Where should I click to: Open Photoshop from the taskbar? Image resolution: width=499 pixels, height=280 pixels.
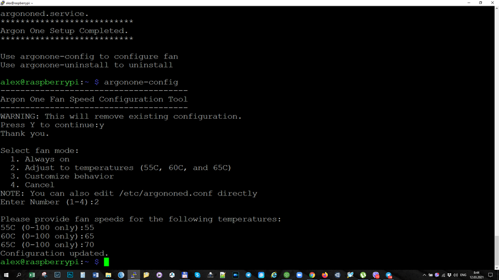(x=70, y=275)
